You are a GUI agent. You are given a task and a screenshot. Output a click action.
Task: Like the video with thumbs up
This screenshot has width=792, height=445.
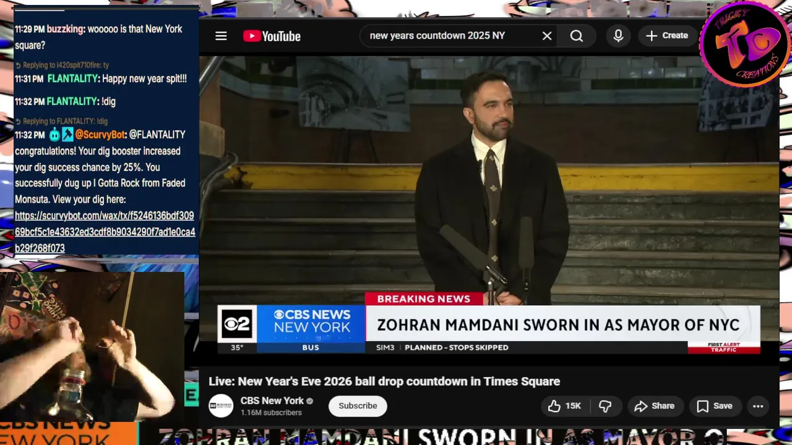tap(565, 406)
